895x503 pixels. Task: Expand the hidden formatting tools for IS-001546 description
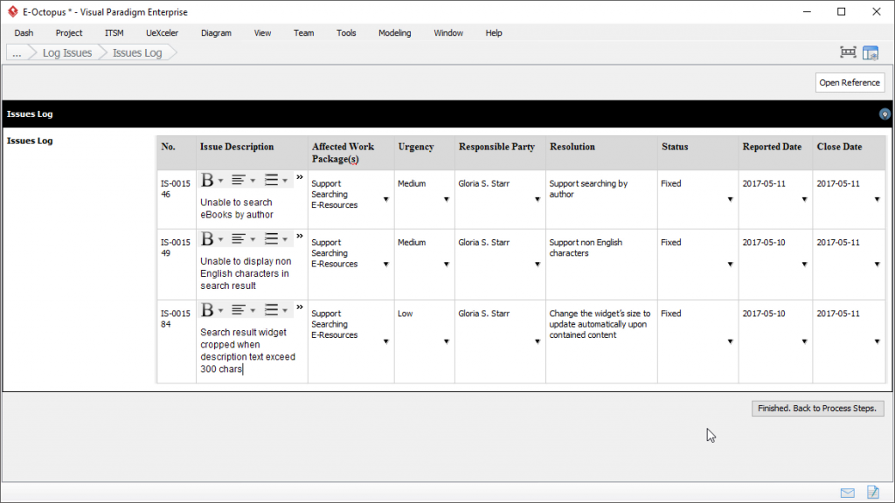[300, 176]
